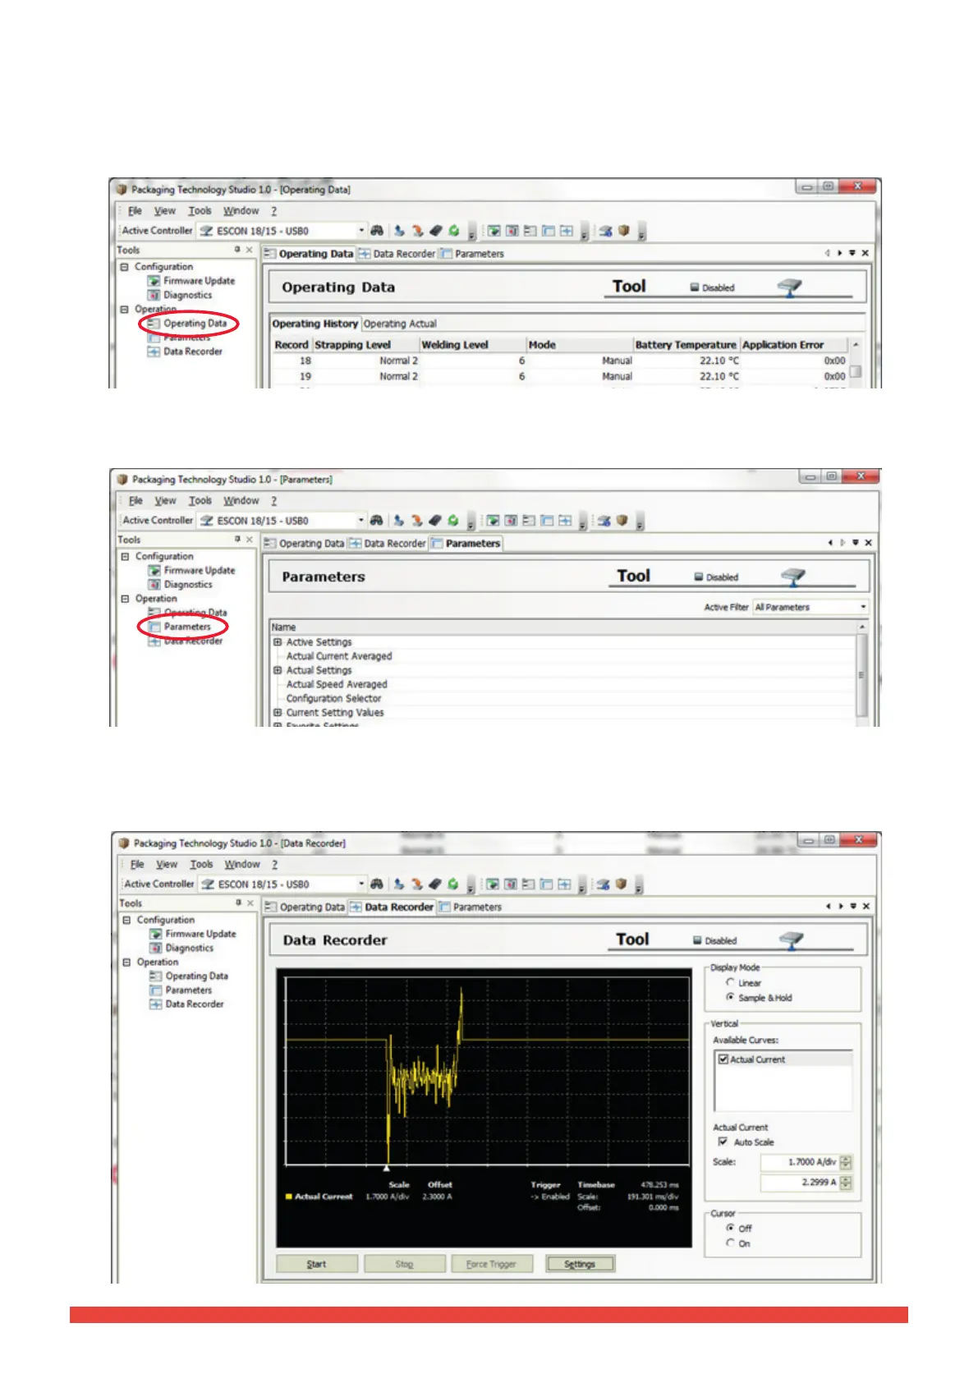Expand the Current Setting Values group
The width and height of the screenshot is (978, 1383).
click(x=278, y=713)
